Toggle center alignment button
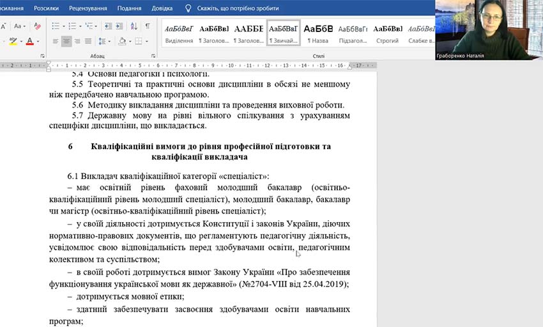The width and height of the screenshot is (543, 327). click(66, 42)
